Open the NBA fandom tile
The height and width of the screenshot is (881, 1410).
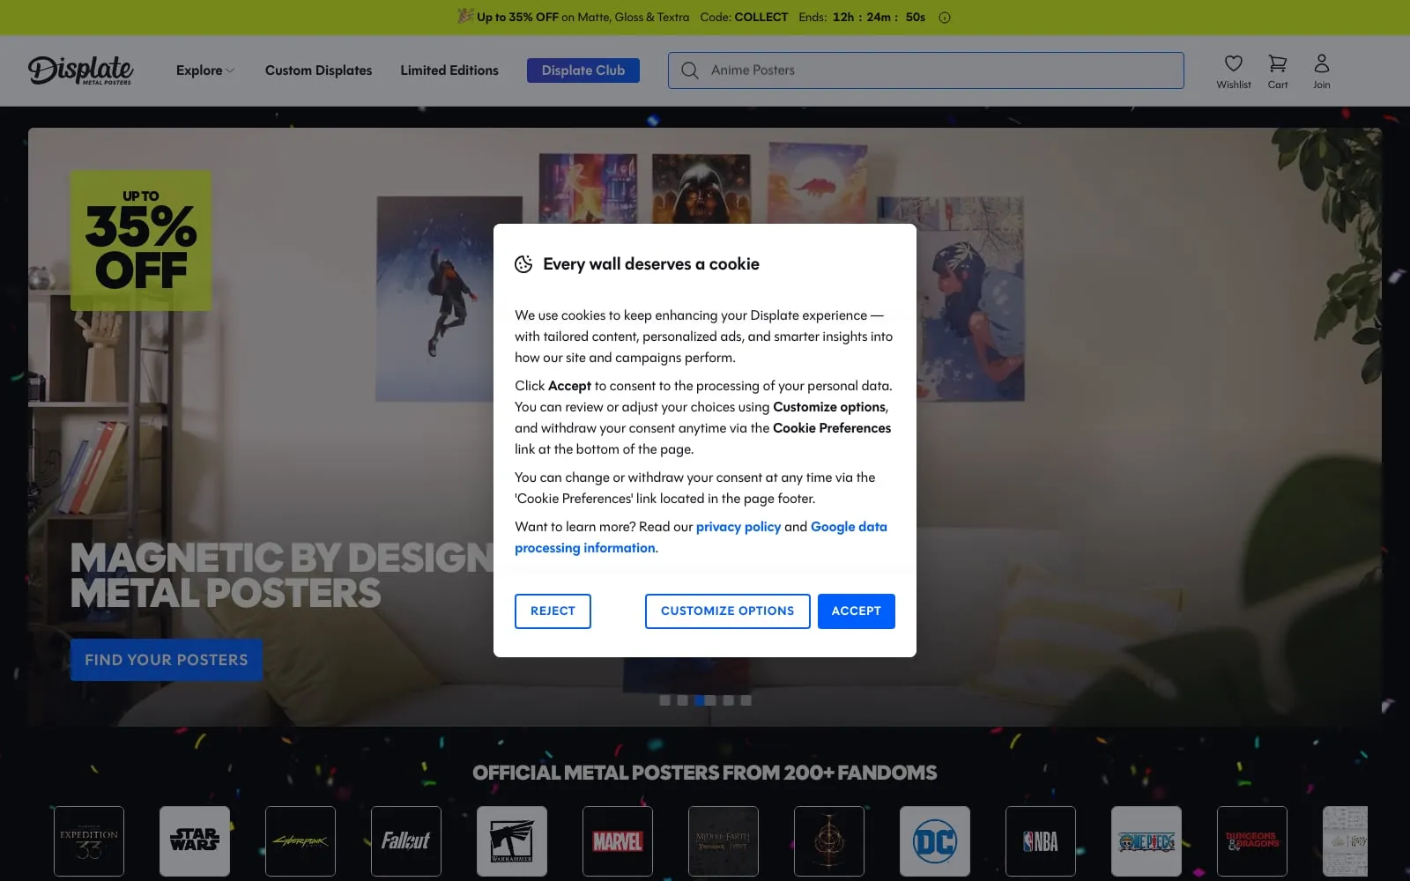[1041, 841]
